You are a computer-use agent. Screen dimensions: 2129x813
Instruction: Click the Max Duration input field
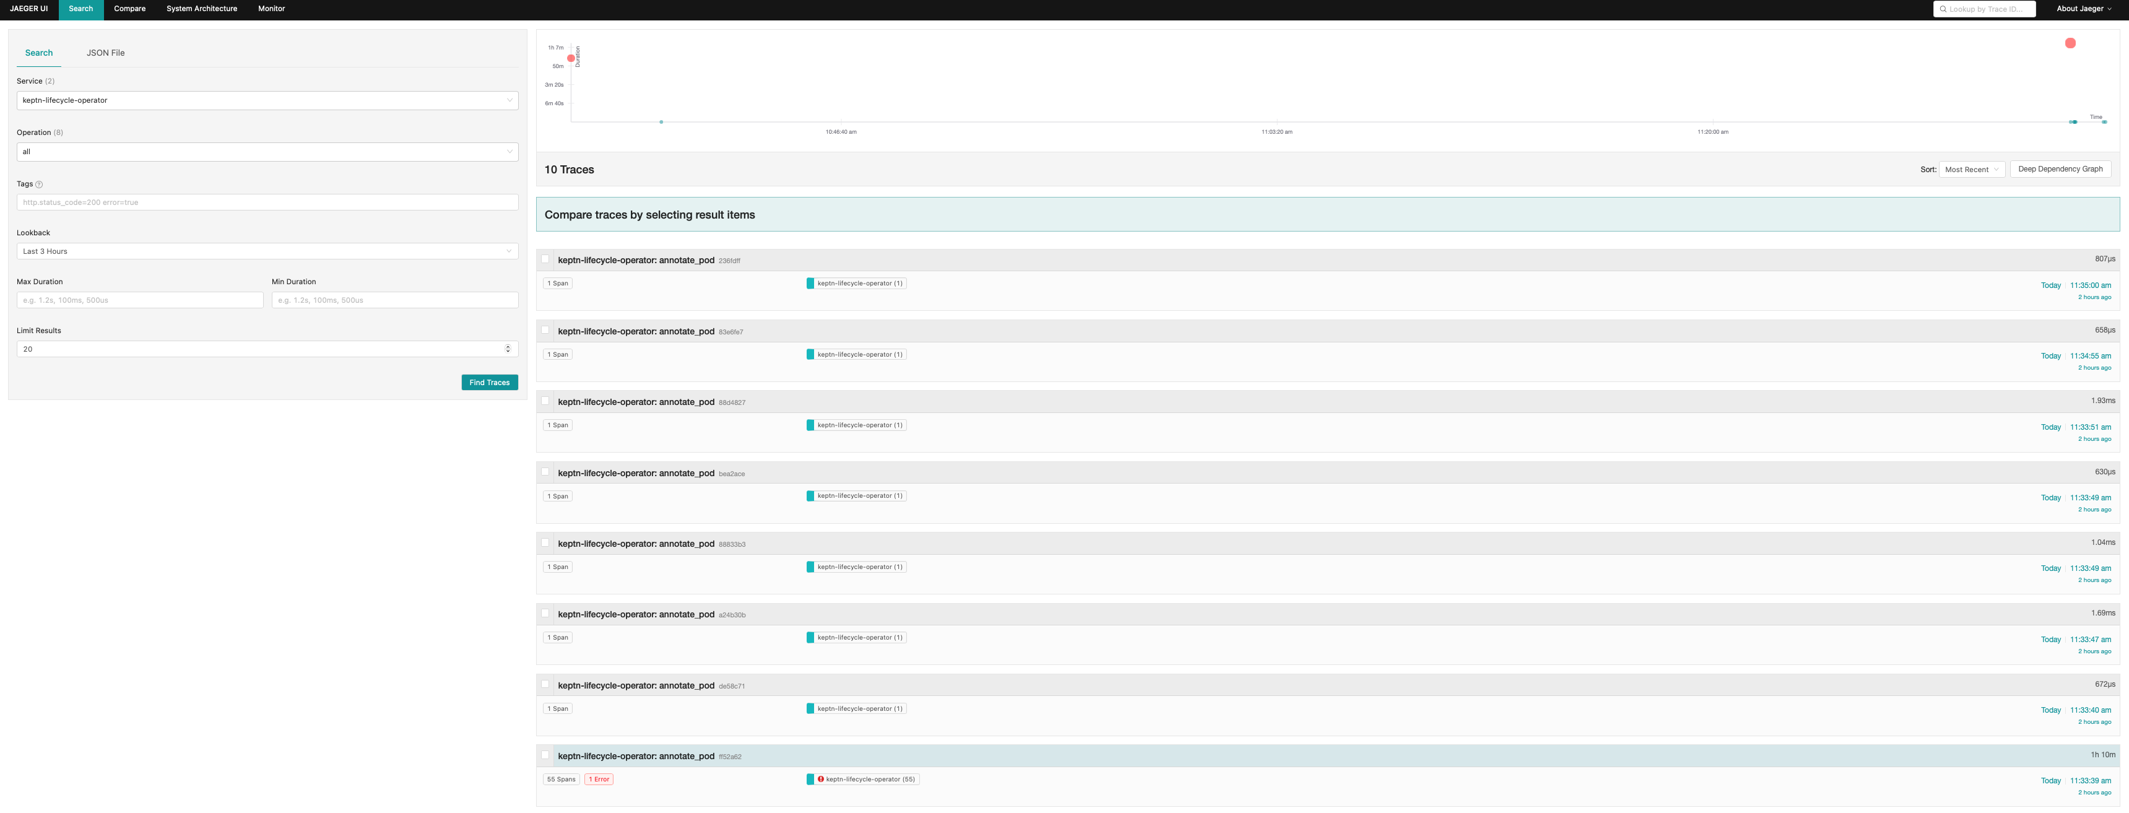pyautogui.click(x=140, y=300)
